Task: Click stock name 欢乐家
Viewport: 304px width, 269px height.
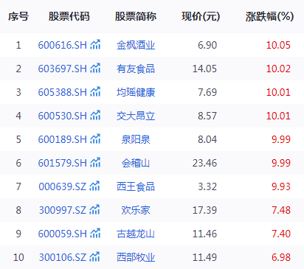Action: point(136,210)
